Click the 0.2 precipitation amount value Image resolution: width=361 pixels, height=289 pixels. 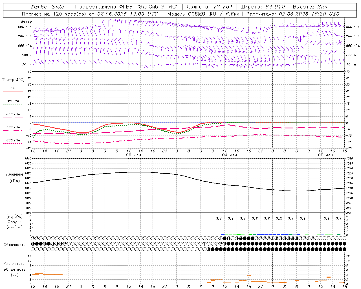(279, 219)
